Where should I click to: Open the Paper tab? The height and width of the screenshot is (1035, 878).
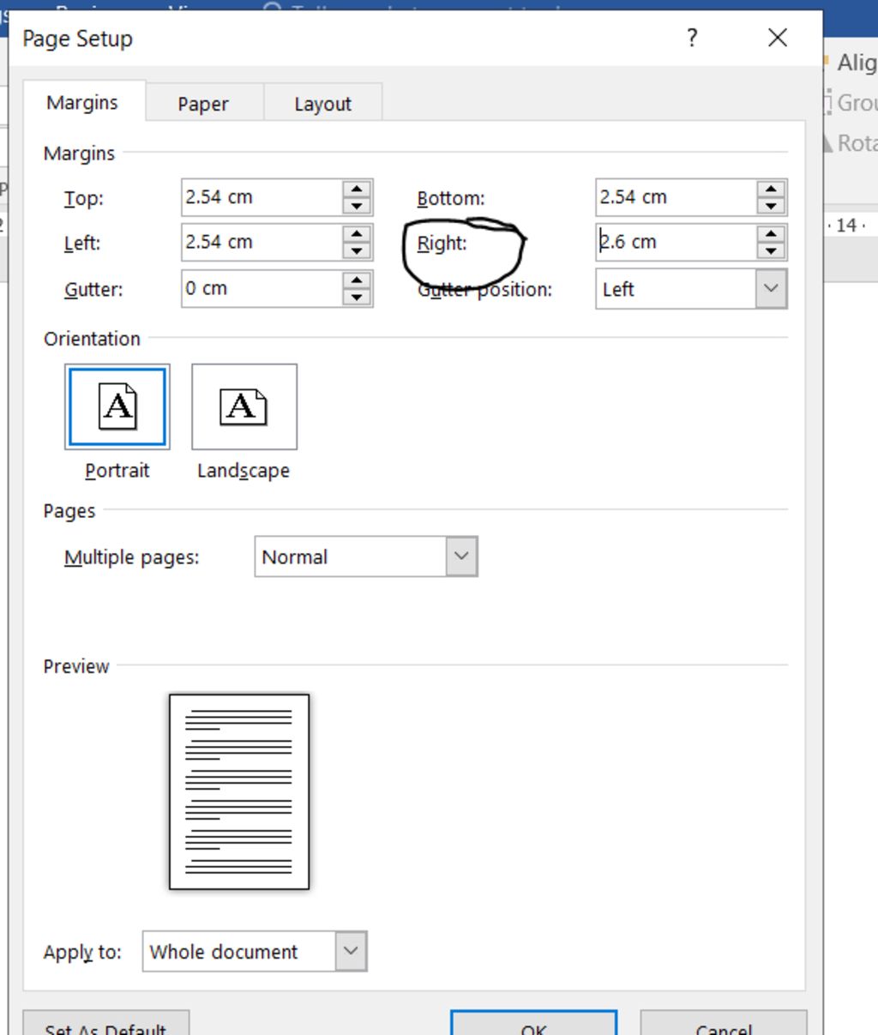tap(203, 104)
